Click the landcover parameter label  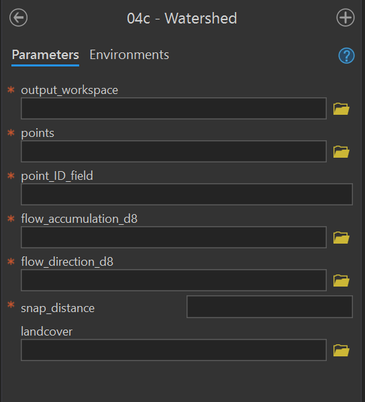click(47, 332)
